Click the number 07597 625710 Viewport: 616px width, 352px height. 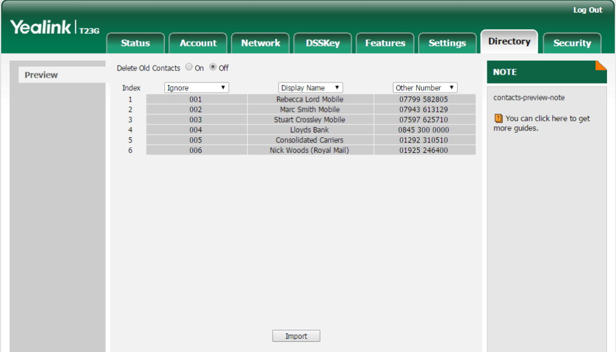coord(423,120)
